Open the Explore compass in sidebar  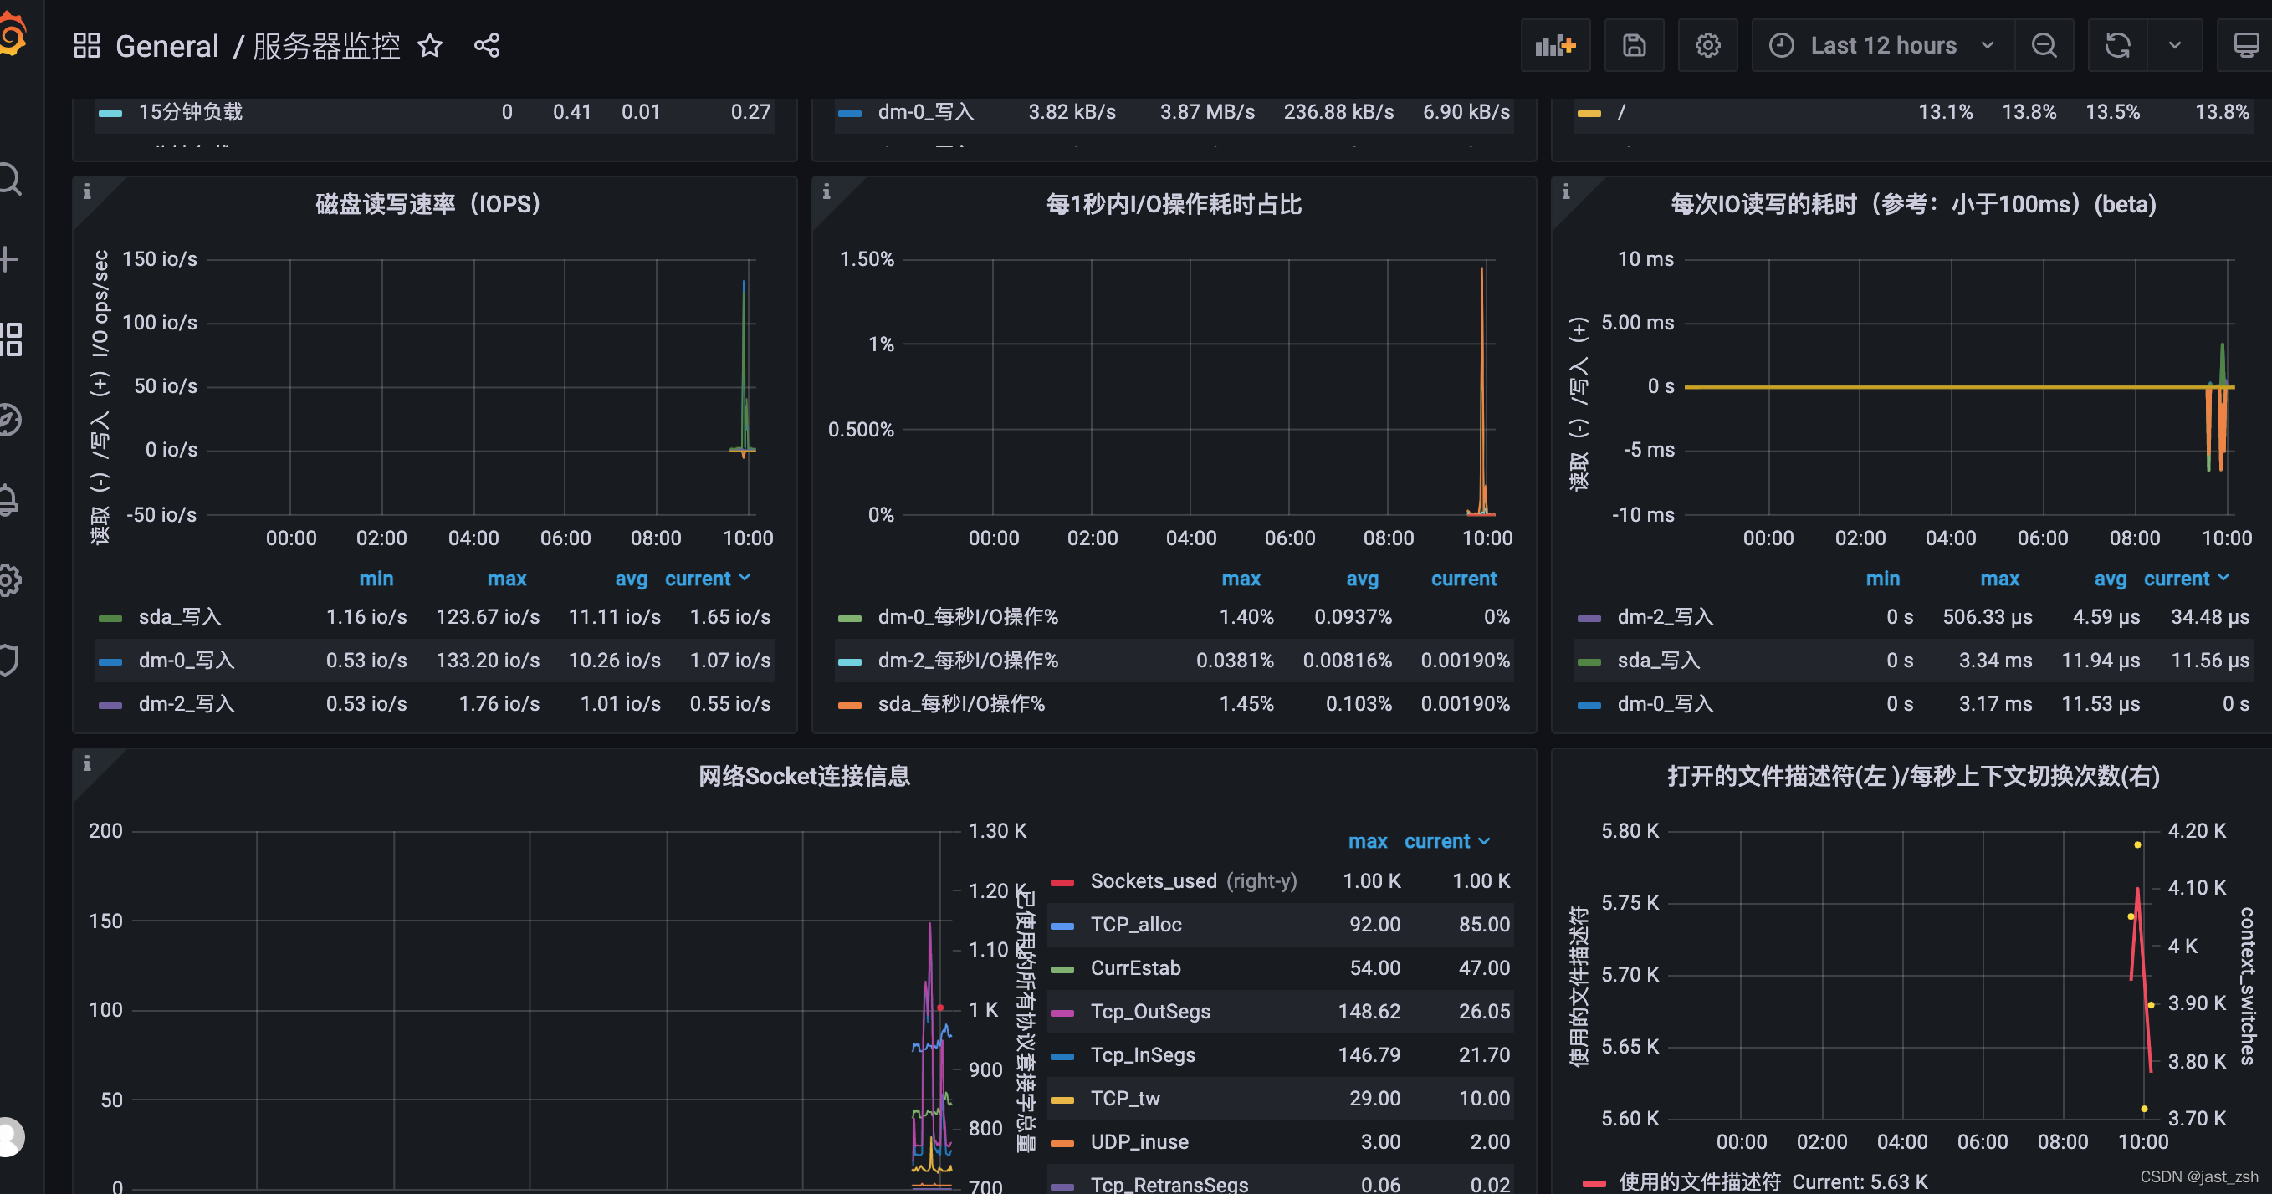coord(10,420)
